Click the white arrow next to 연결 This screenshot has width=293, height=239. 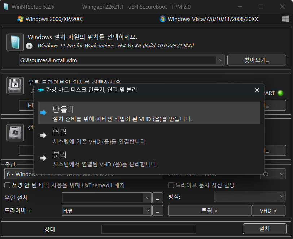click(x=43, y=135)
